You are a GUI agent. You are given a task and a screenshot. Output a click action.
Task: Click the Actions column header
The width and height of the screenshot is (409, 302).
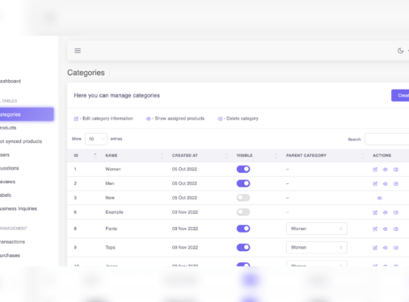point(382,155)
